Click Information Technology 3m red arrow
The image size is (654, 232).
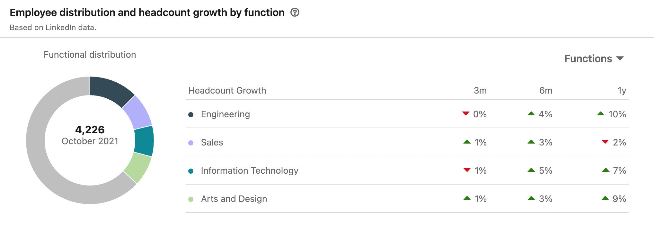[467, 170]
